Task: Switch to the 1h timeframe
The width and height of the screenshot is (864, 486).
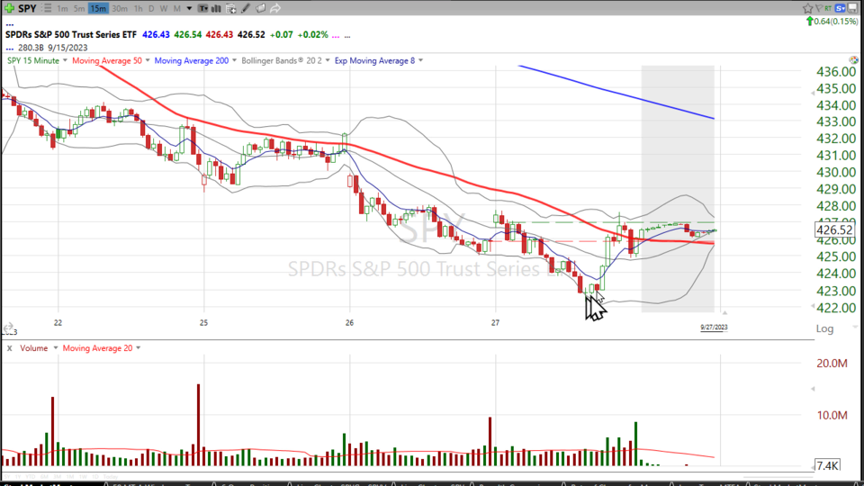Action: [138, 8]
